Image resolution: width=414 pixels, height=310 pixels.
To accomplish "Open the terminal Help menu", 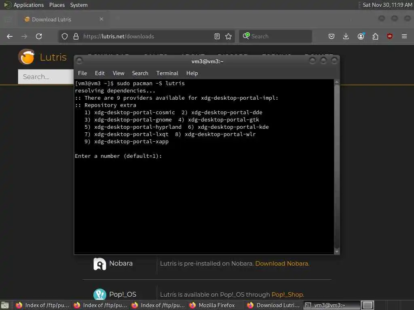I will click(x=192, y=73).
